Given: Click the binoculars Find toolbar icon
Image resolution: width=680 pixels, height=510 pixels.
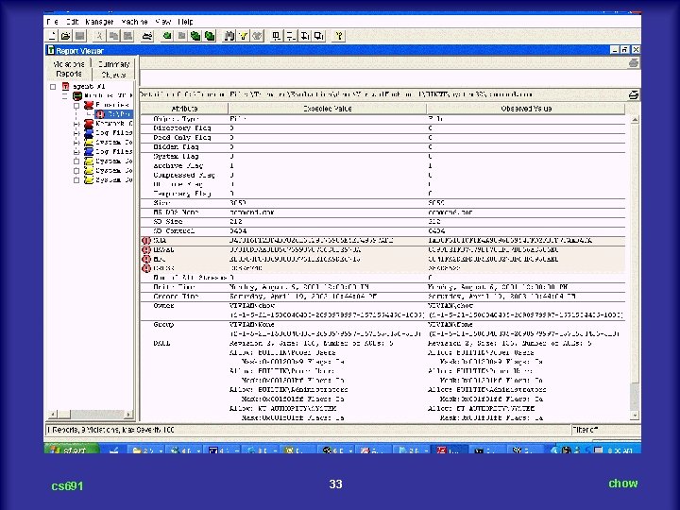Looking at the screenshot, I should point(229,36).
